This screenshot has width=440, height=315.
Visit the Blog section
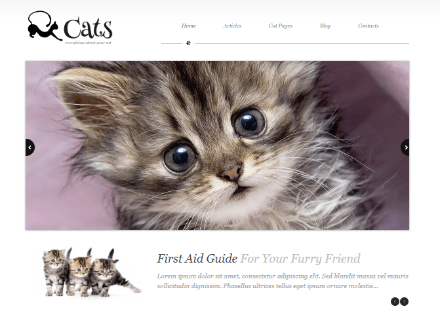point(325,26)
